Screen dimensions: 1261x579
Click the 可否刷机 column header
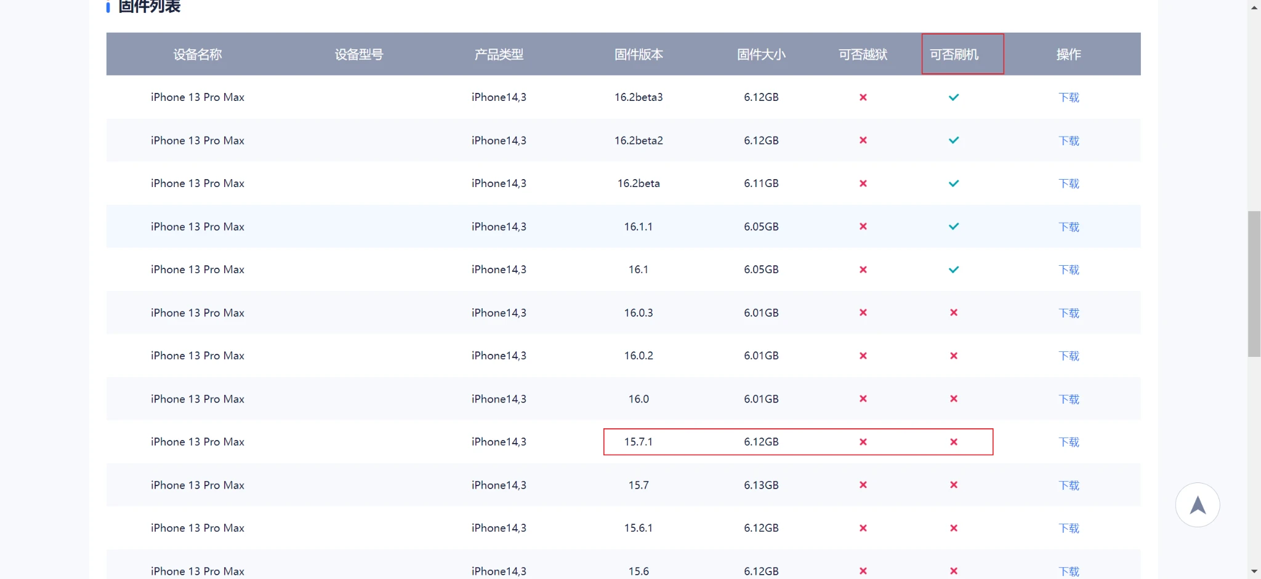pos(954,54)
